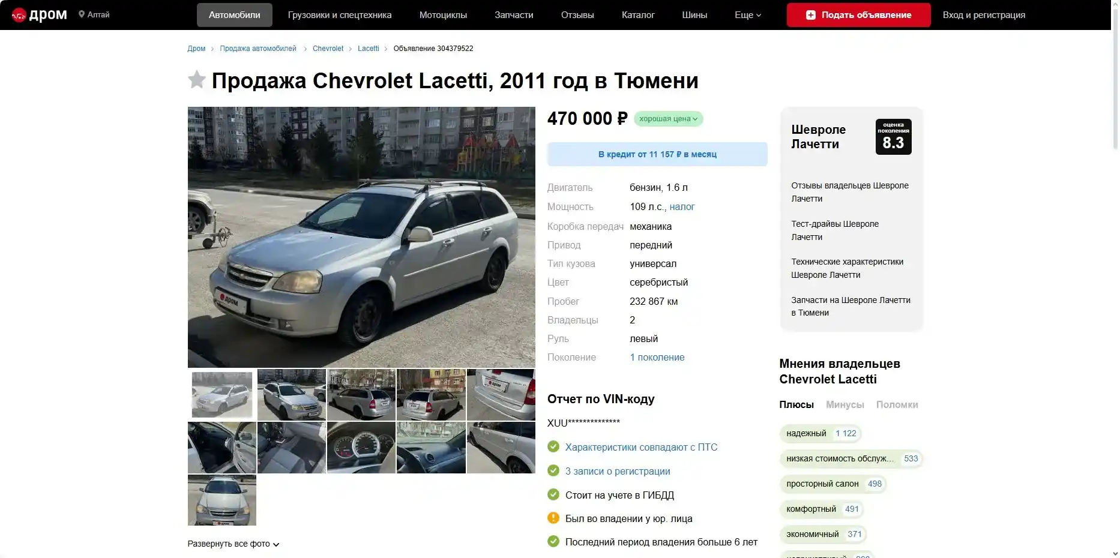Click the credit offer from 11 157 ₽ button
This screenshot has width=1120, height=558.
click(x=657, y=154)
